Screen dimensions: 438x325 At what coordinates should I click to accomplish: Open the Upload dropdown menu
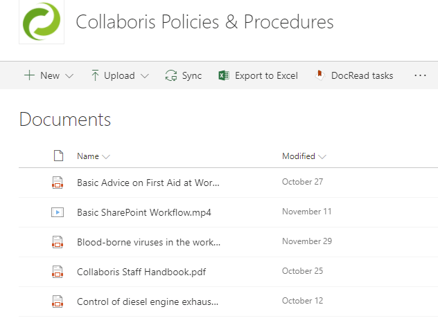coord(120,75)
